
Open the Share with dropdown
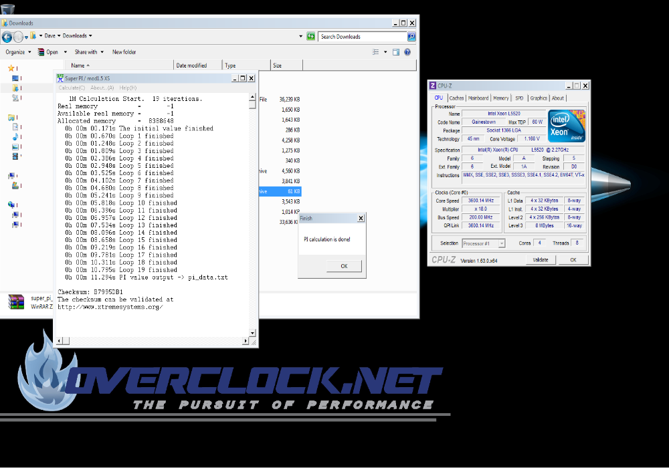[89, 52]
